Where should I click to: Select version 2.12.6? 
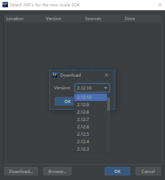90,127
